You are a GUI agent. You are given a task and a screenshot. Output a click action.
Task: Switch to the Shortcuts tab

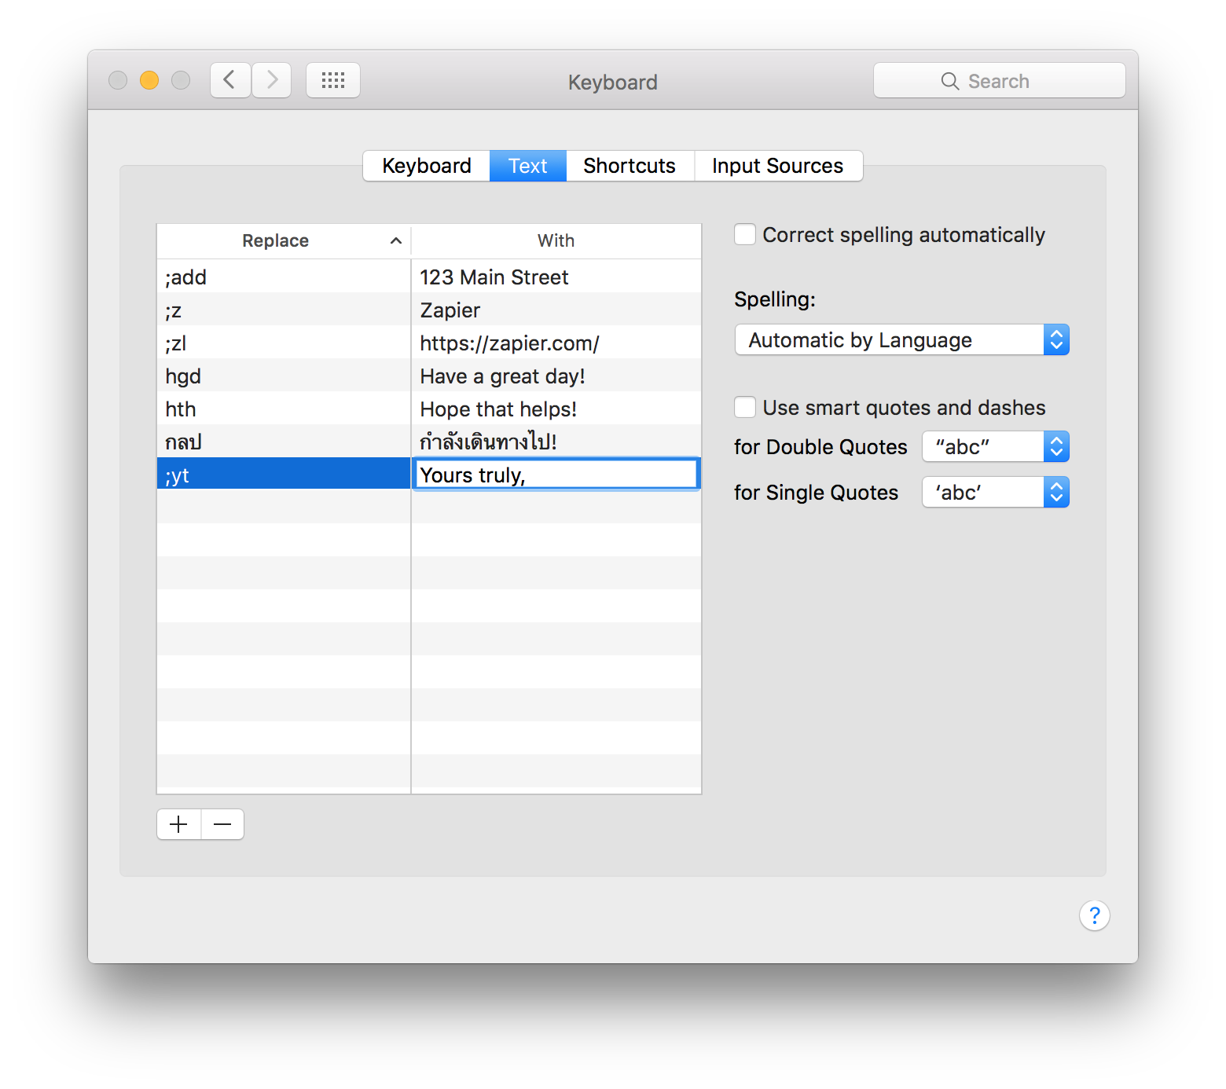click(630, 166)
